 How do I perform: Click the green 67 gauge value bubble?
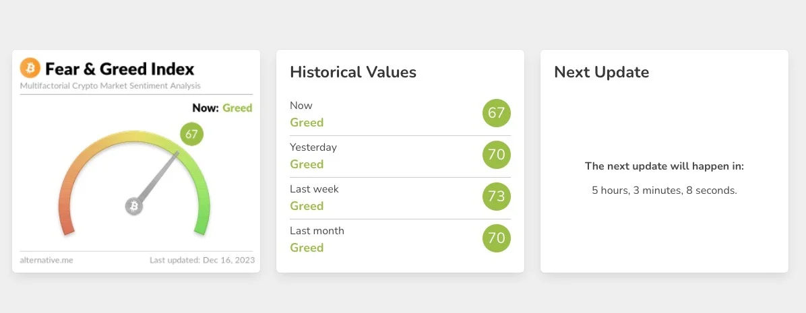click(191, 134)
